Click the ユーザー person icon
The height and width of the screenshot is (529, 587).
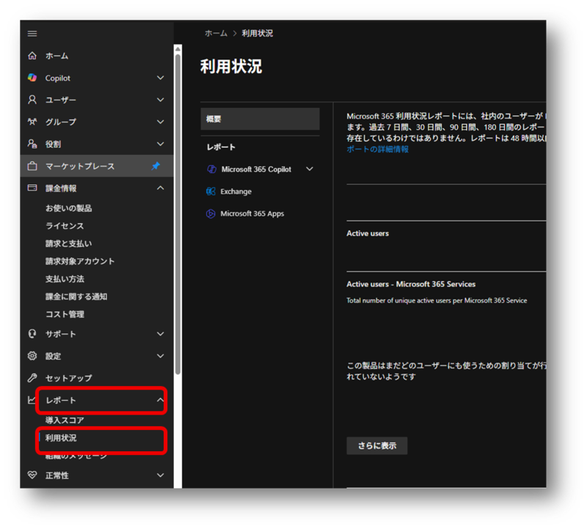[x=32, y=100]
